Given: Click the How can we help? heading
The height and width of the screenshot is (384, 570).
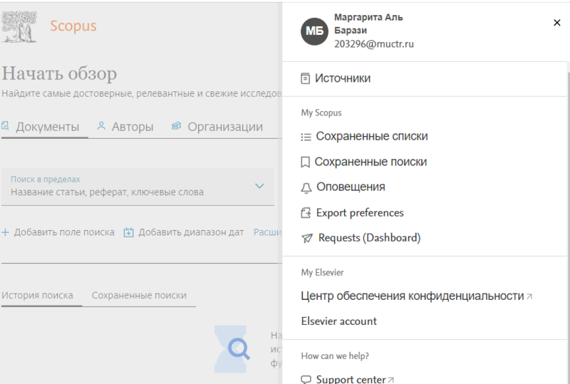Looking at the screenshot, I should (335, 356).
